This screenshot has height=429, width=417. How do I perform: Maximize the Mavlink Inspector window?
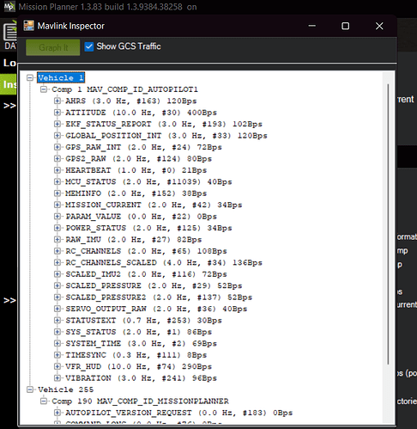346,26
